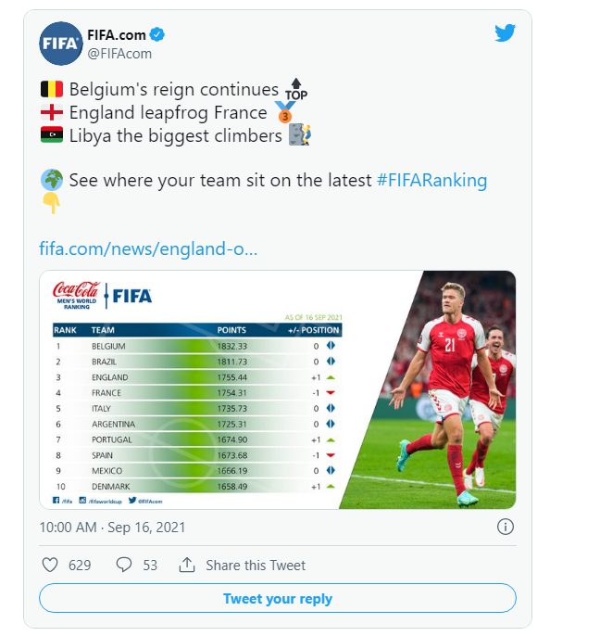Click the 629 likes count
Image resolution: width=600 pixels, height=636 pixels.
point(81,565)
